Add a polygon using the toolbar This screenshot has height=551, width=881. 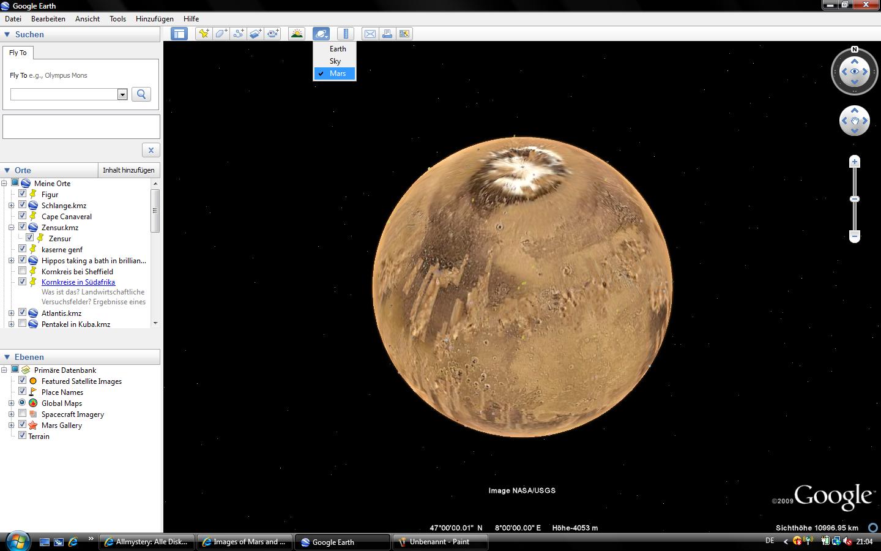tap(221, 34)
